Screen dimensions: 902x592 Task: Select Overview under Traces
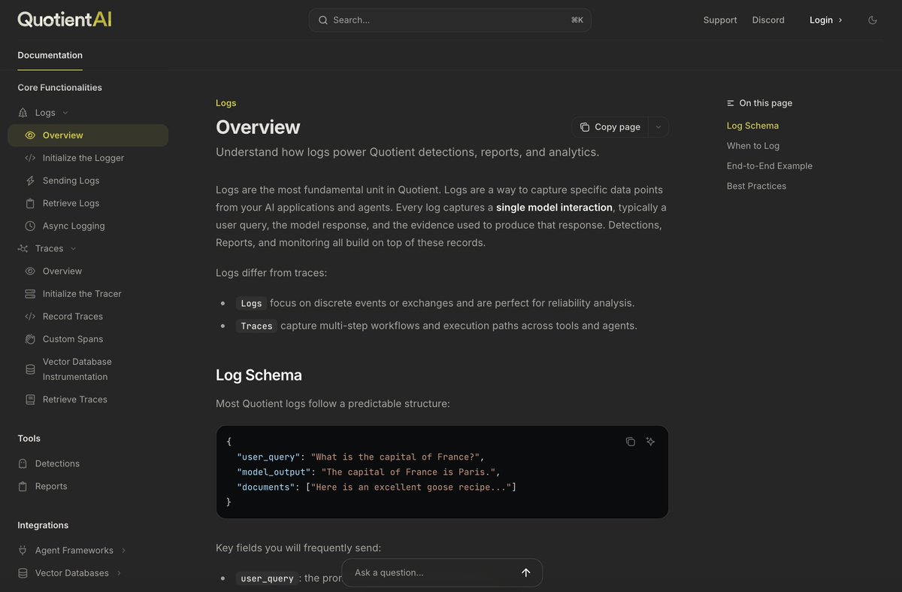point(62,271)
